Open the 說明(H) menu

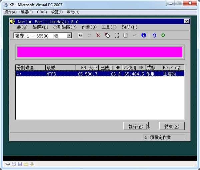129,27
